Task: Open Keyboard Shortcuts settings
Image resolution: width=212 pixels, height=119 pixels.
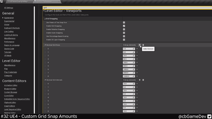Action: (x=12, y=28)
